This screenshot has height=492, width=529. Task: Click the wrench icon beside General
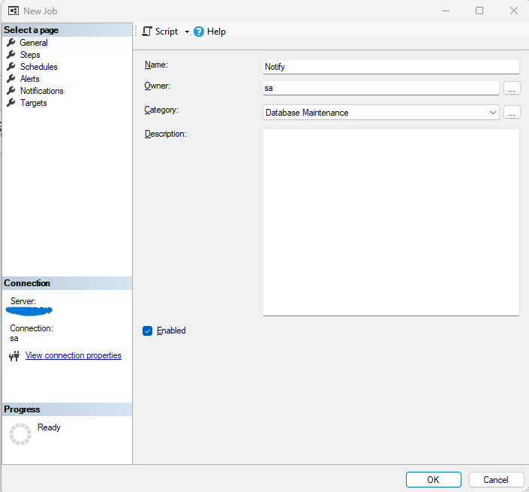click(x=11, y=43)
